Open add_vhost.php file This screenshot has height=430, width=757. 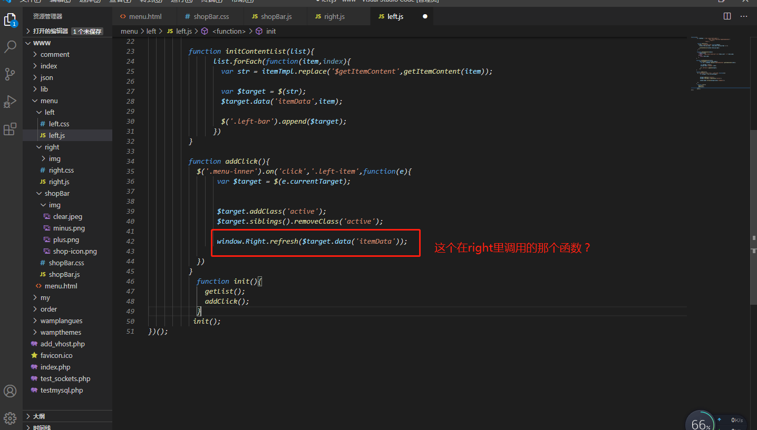pos(67,344)
